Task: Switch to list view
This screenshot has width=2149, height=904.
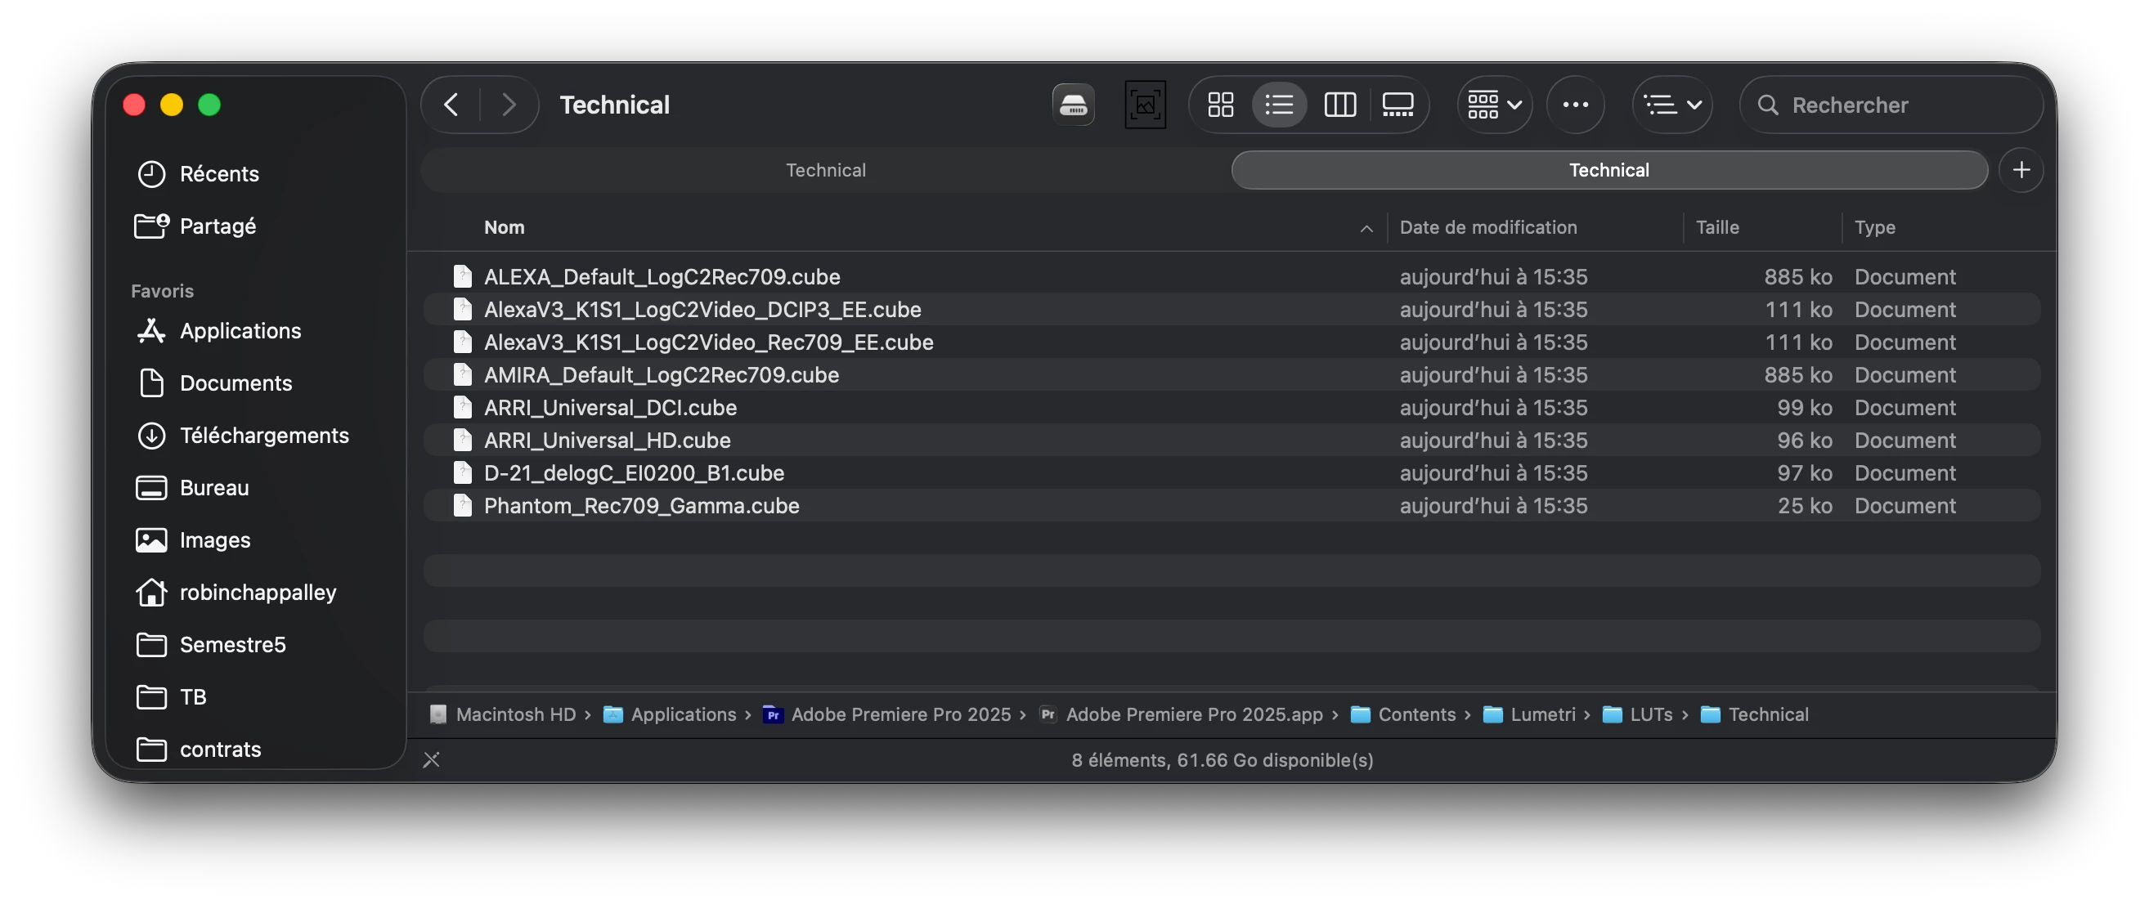Action: click(1279, 105)
